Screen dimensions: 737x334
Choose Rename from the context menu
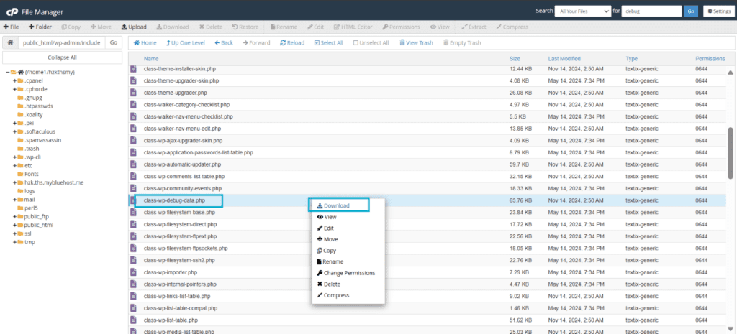click(330, 261)
